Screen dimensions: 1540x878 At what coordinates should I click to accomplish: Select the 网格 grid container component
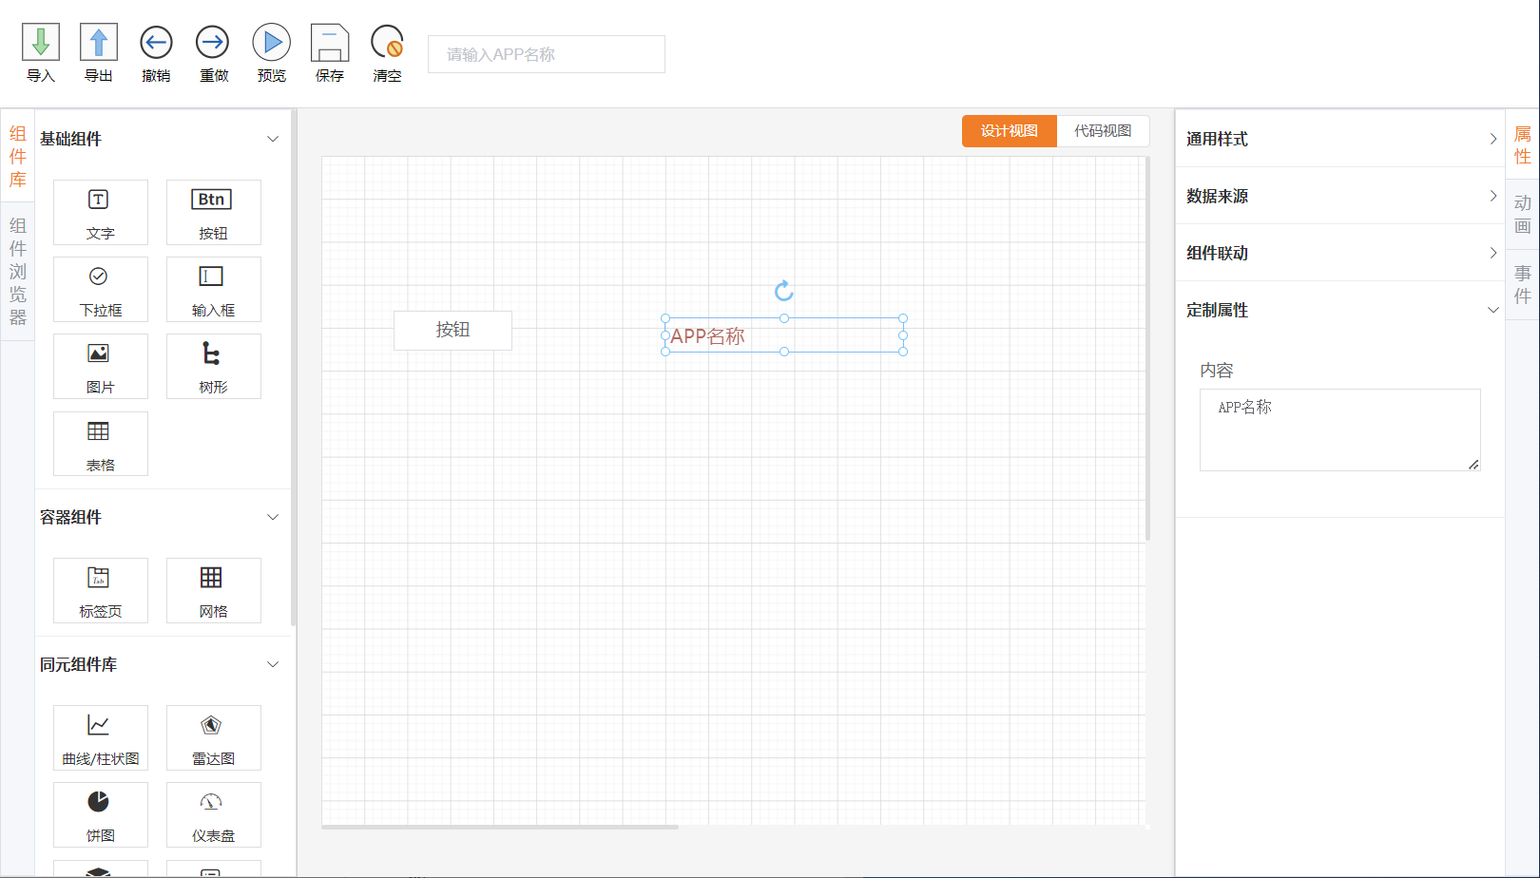tap(214, 591)
